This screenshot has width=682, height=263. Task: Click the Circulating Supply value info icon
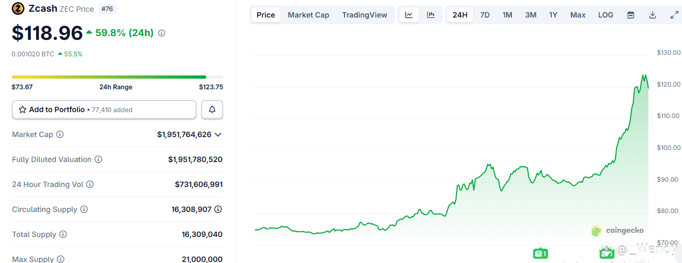(218, 209)
